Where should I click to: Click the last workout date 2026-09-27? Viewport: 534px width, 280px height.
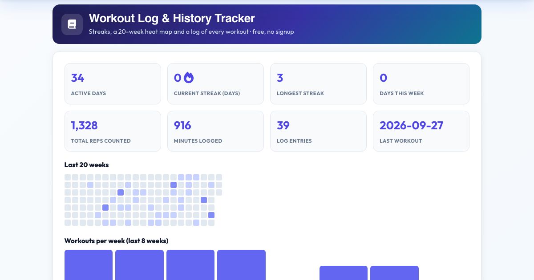[x=412, y=125]
